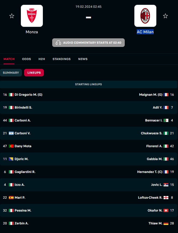Click the AC Milan team name
This screenshot has height=233, width=178.
(x=145, y=32)
